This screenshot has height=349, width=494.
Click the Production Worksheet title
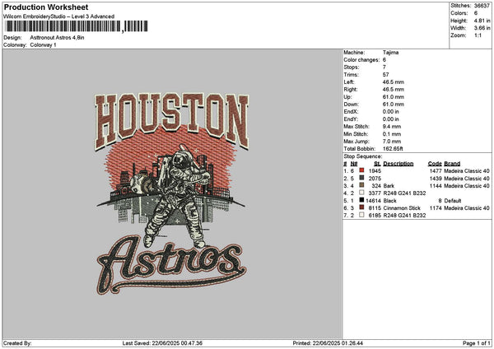tap(46, 7)
